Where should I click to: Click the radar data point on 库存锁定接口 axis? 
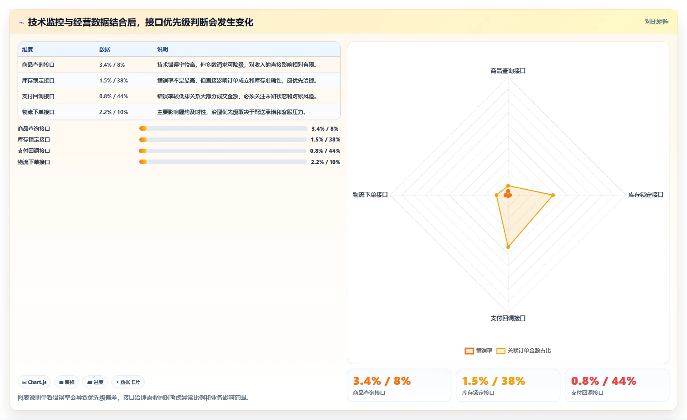(553, 195)
